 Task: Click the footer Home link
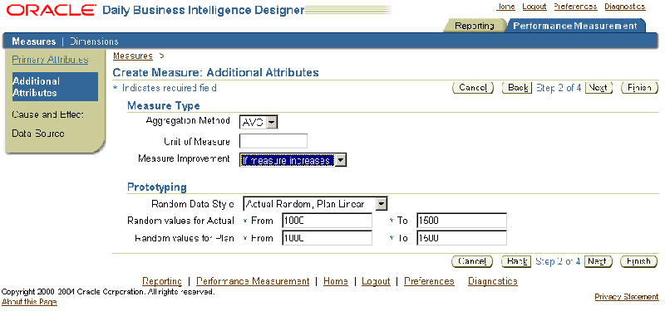pyautogui.click(x=336, y=281)
